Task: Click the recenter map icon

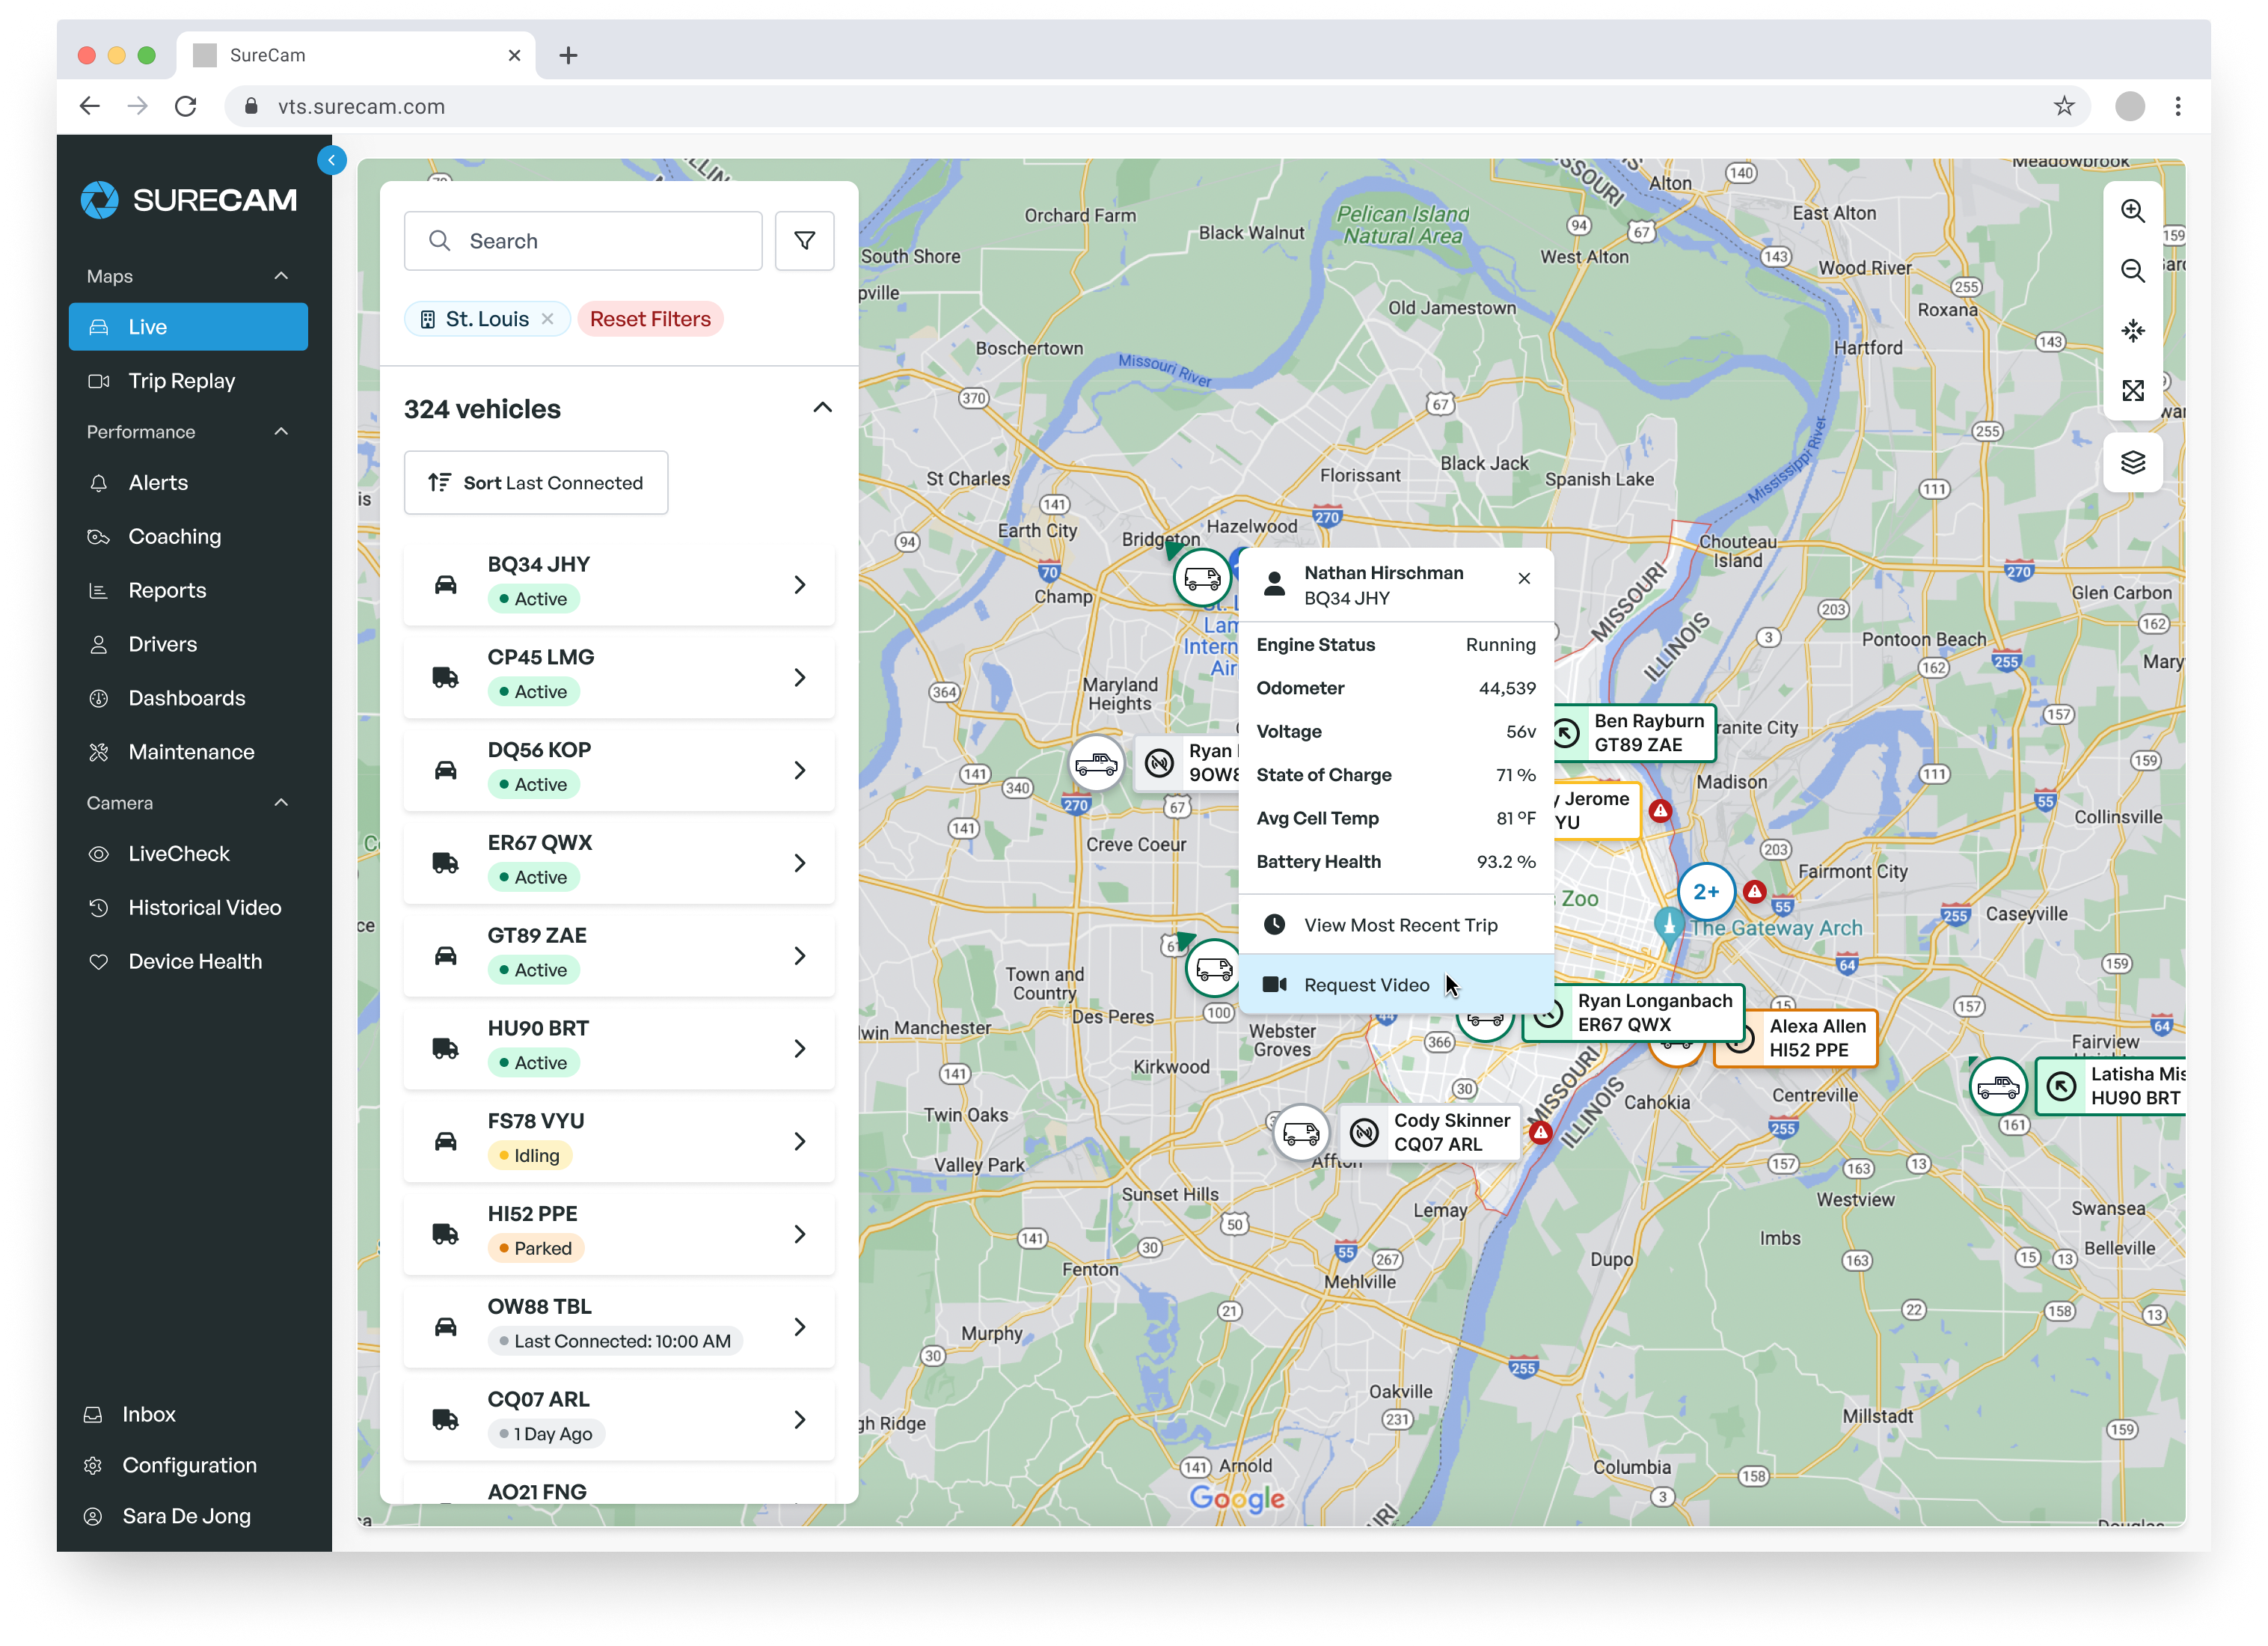Action: point(2132,331)
